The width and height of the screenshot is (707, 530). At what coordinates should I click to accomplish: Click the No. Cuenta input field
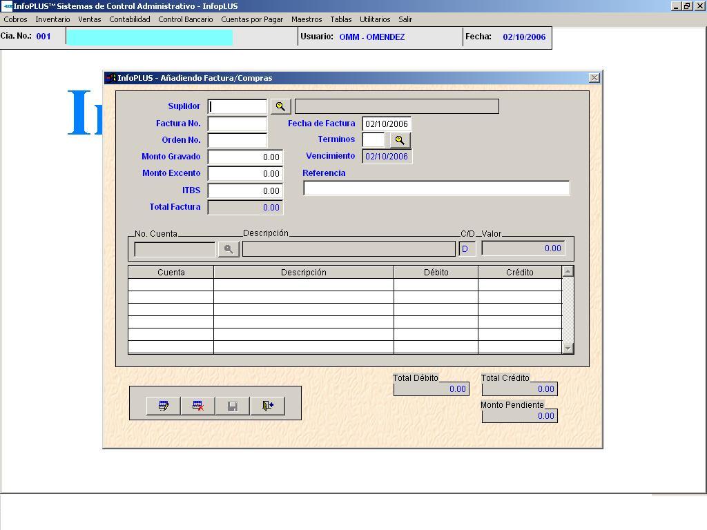point(175,248)
